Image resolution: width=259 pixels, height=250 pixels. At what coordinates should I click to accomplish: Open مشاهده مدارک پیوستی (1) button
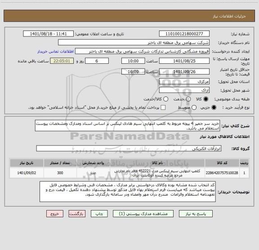pos(143,214)
